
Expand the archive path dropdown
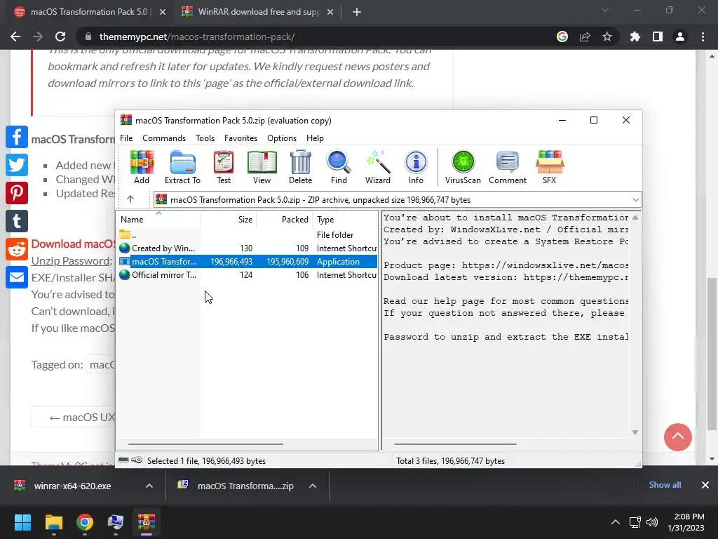point(635,200)
